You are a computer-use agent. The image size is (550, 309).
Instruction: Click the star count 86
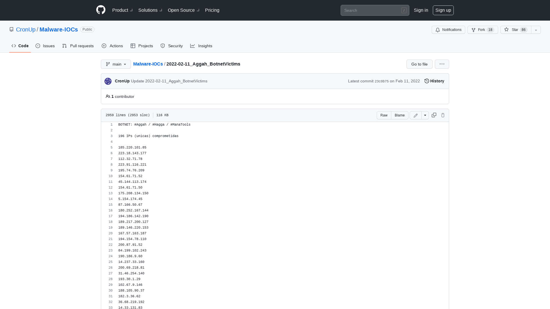(524, 30)
